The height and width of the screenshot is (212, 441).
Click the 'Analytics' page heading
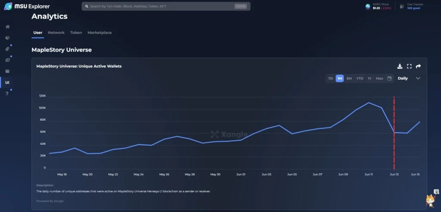[x=50, y=16]
